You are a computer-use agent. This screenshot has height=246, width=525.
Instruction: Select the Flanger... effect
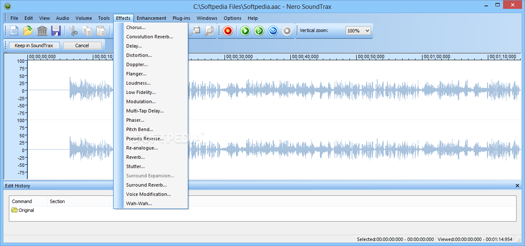151,74
